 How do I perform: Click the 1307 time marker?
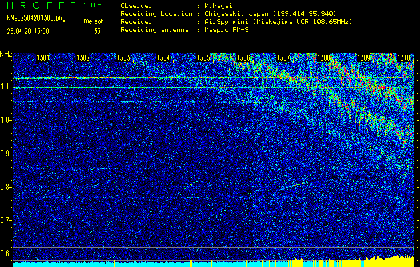(284, 58)
